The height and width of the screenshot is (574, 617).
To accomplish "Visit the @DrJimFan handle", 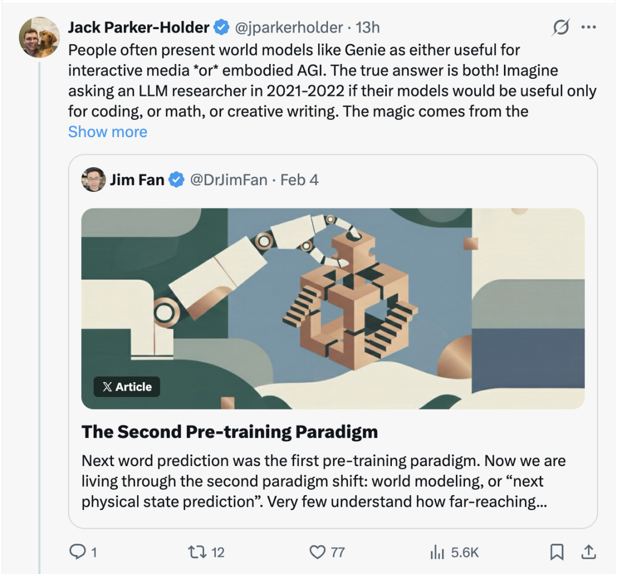I will point(229,180).
